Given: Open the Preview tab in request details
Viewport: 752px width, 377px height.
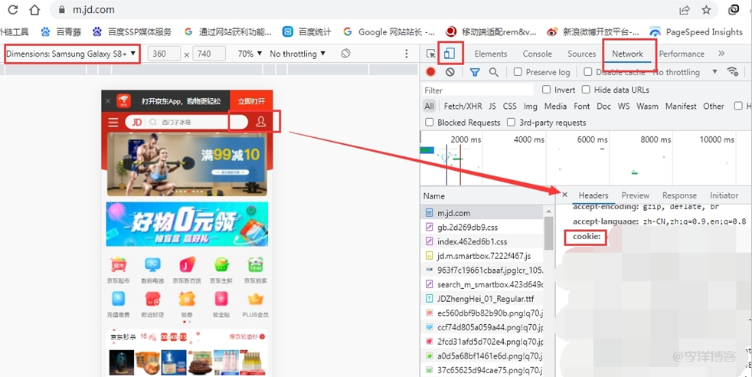Looking at the screenshot, I should coord(635,195).
